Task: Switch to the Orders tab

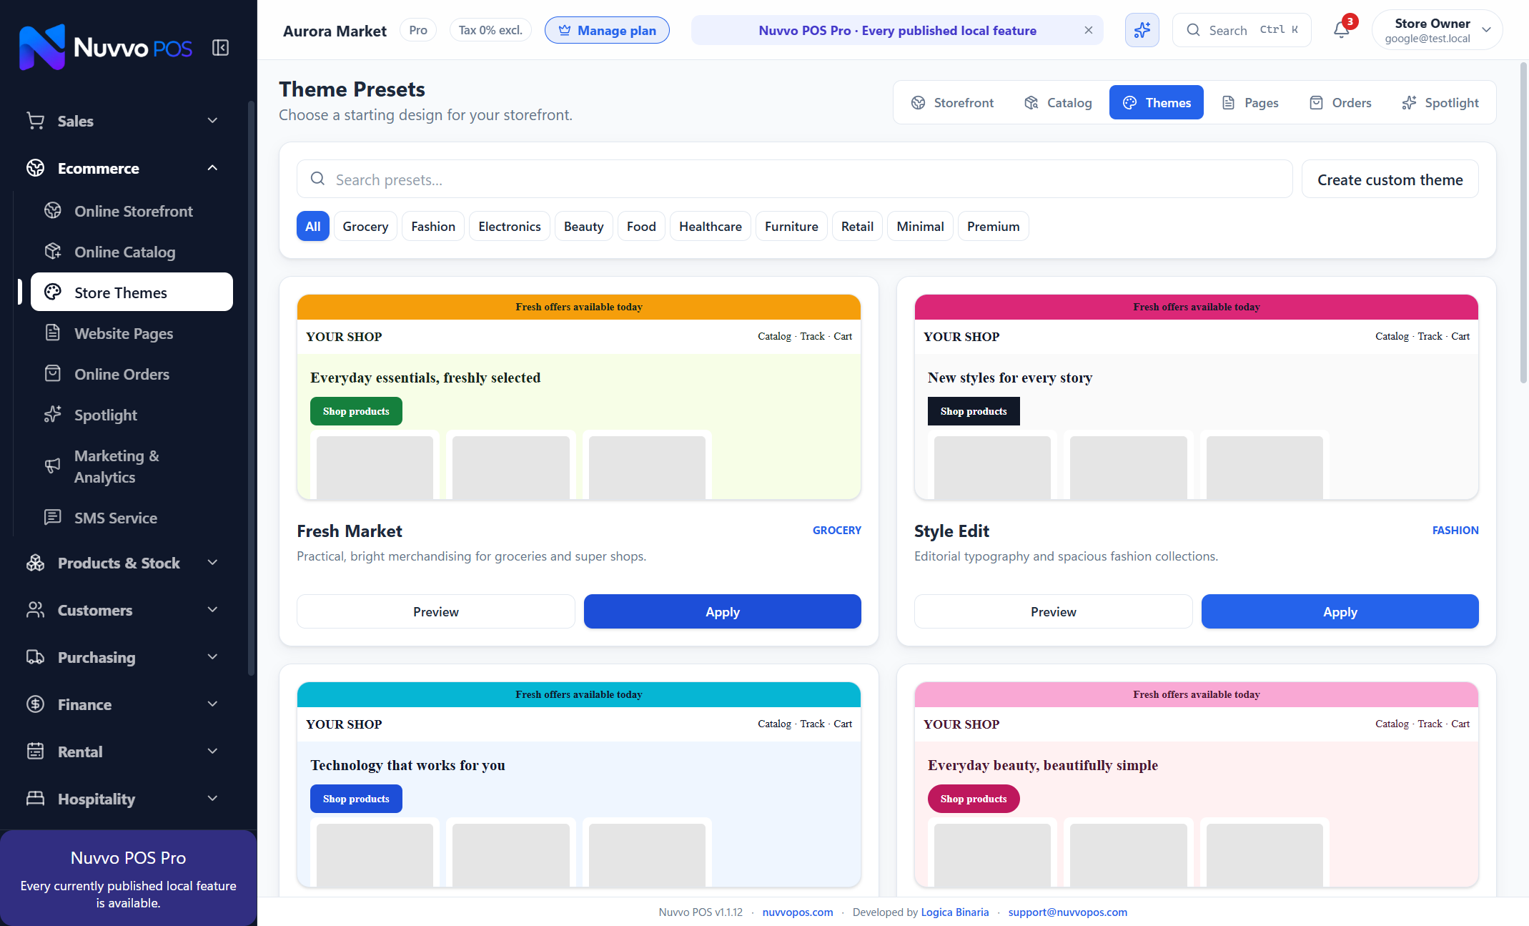Action: (x=1340, y=102)
